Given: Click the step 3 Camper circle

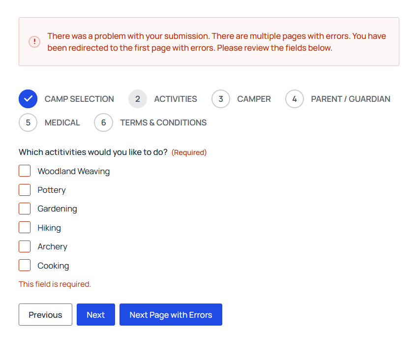Looking at the screenshot, I should coord(221,99).
